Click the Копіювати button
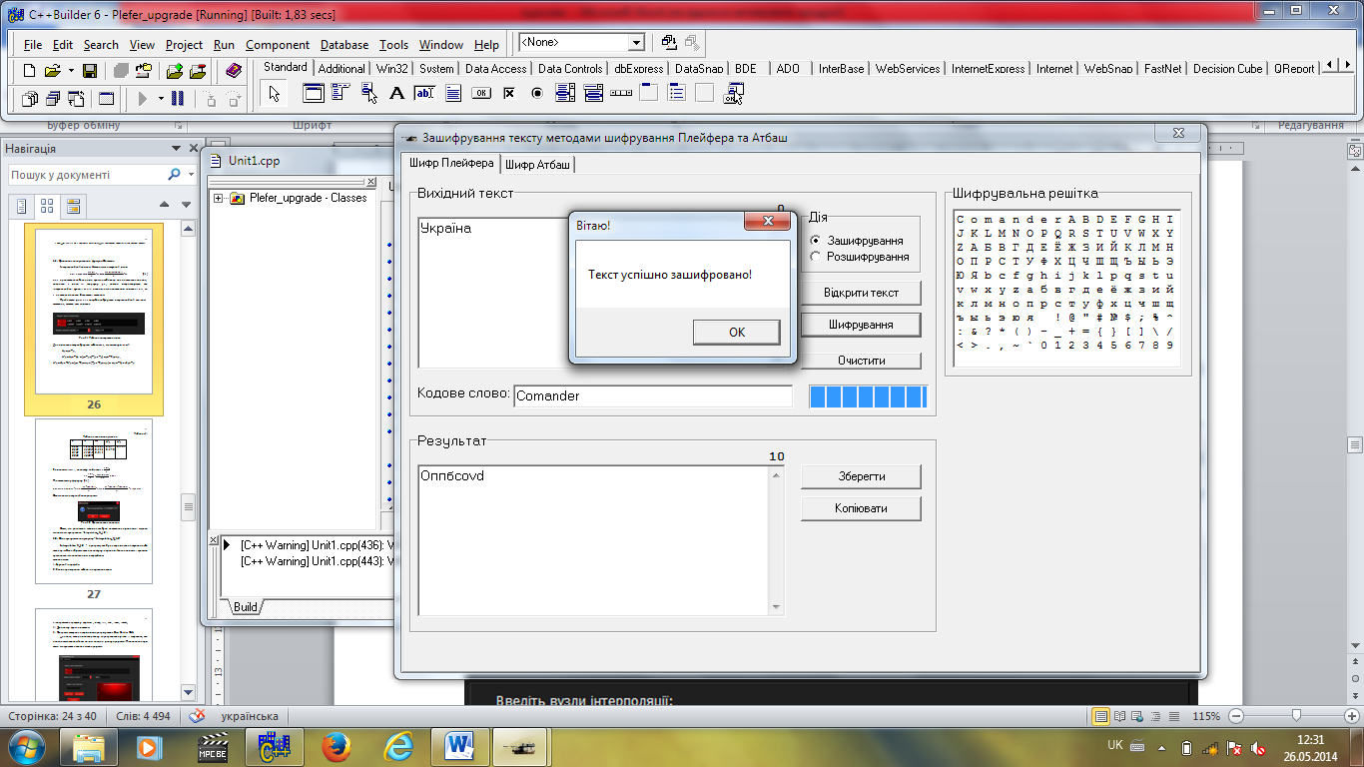The image size is (1364, 767). [x=861, y=508]
